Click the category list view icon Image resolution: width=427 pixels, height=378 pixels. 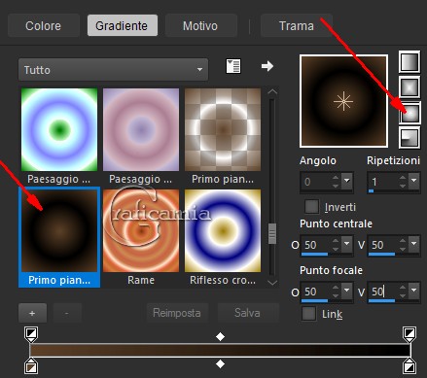[233, 66]
